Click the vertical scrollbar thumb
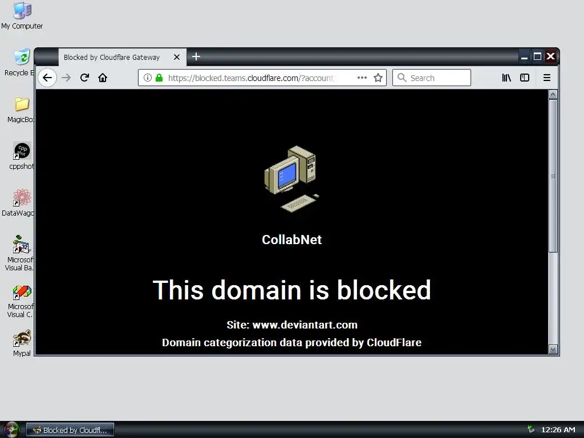Viewport: 584px width, 438px height. tap(553, 176)
